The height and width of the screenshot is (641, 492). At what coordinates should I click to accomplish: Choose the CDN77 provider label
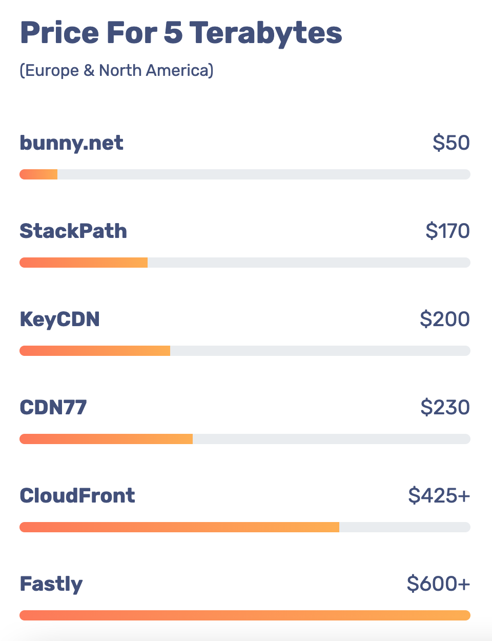(x=53, y=408)
